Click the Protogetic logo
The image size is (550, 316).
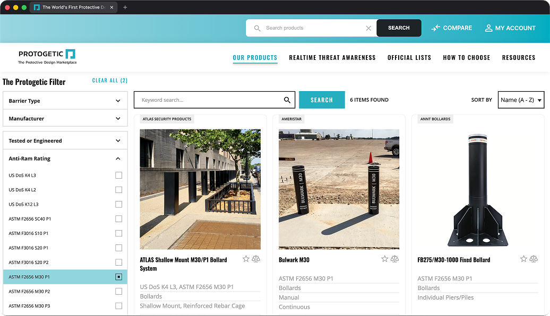point(47,57)
